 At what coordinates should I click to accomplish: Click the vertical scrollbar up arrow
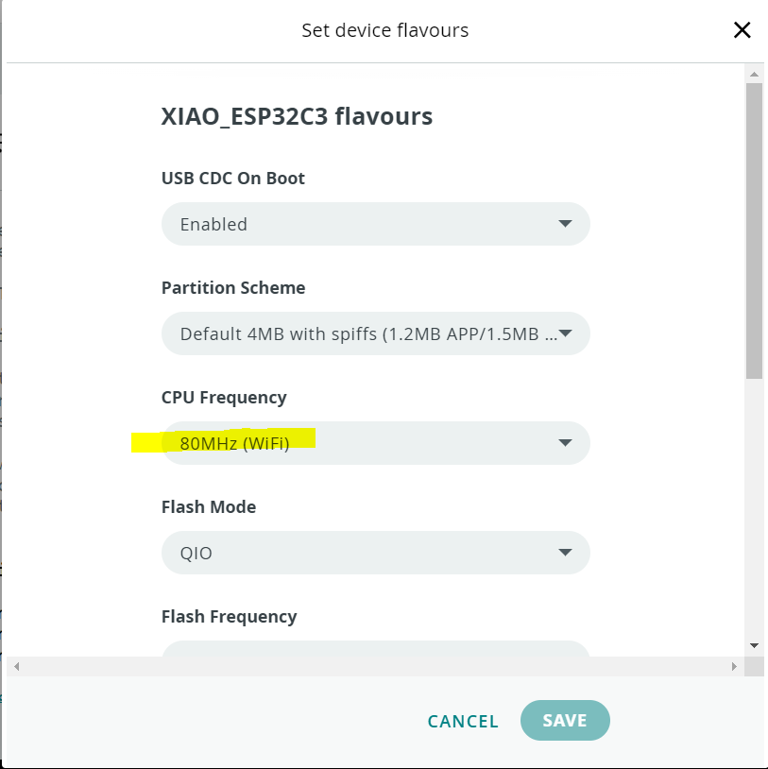point(754,74)
